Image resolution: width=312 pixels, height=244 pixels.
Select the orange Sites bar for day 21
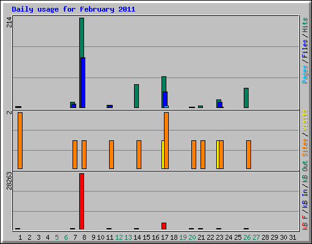[203, 154]
